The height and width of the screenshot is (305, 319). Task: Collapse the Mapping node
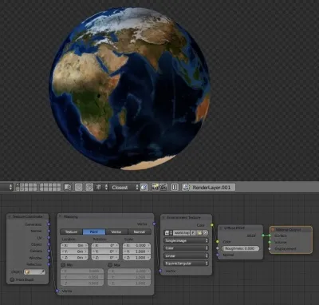(x=61, y=217)
